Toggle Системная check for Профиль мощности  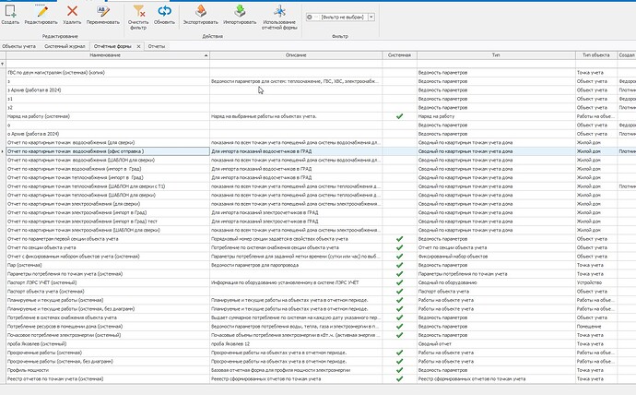399,370
